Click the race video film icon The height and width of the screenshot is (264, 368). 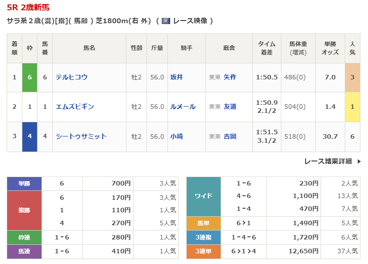coord(166,21)
